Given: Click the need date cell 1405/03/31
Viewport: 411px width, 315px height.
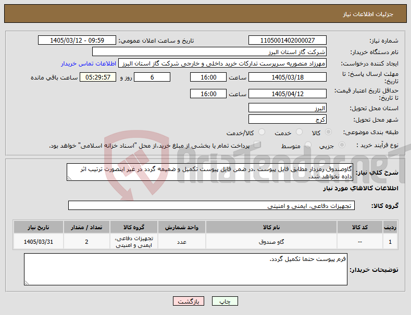Looking at the screenshot, I should (38, 242).
